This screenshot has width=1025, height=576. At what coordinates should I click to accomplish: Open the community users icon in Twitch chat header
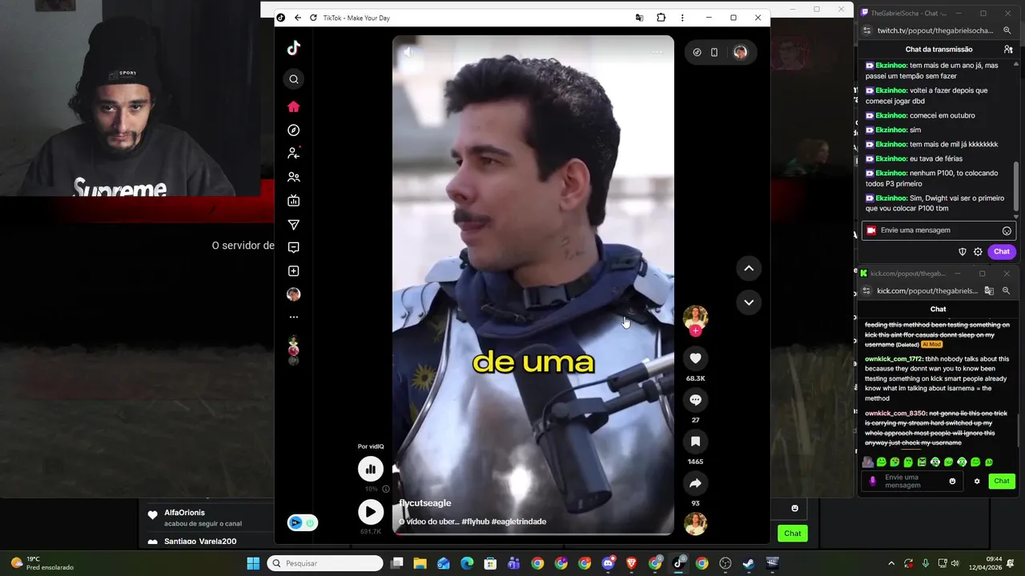point(1008,49)
